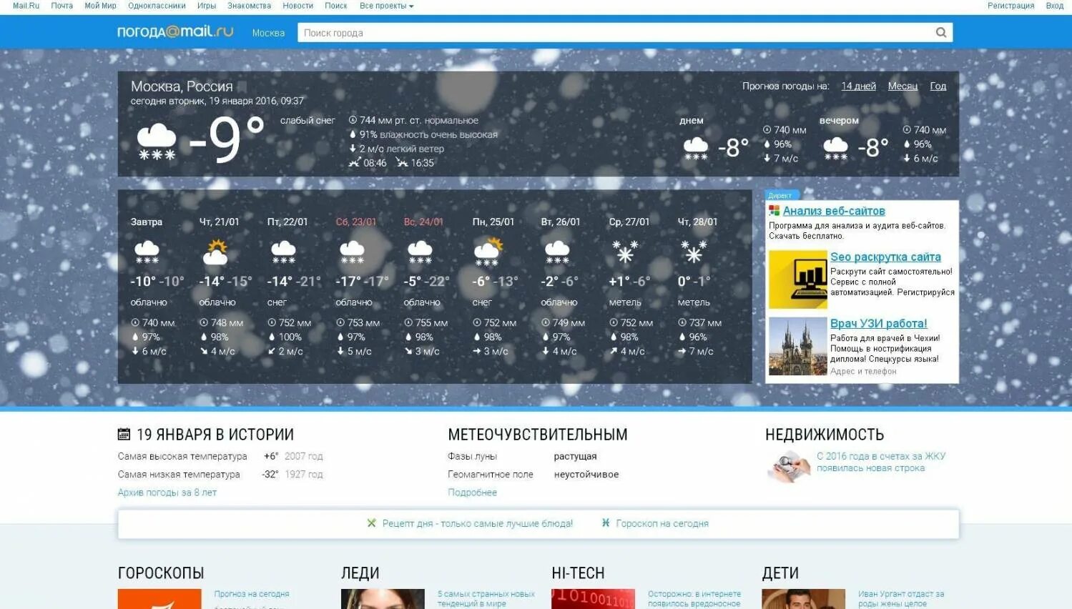Open the pogoda@mail.ru logo
Screen dimensions: 1072x609
point(175,32)
